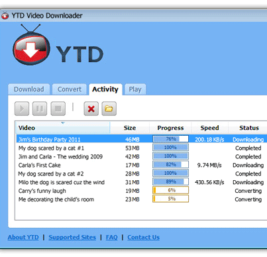Select Jim and Carla - The wedding 2009
Image resolution: width=267 pixels, height=257 pixels.
pyautogui.click(x=141, y=156)
